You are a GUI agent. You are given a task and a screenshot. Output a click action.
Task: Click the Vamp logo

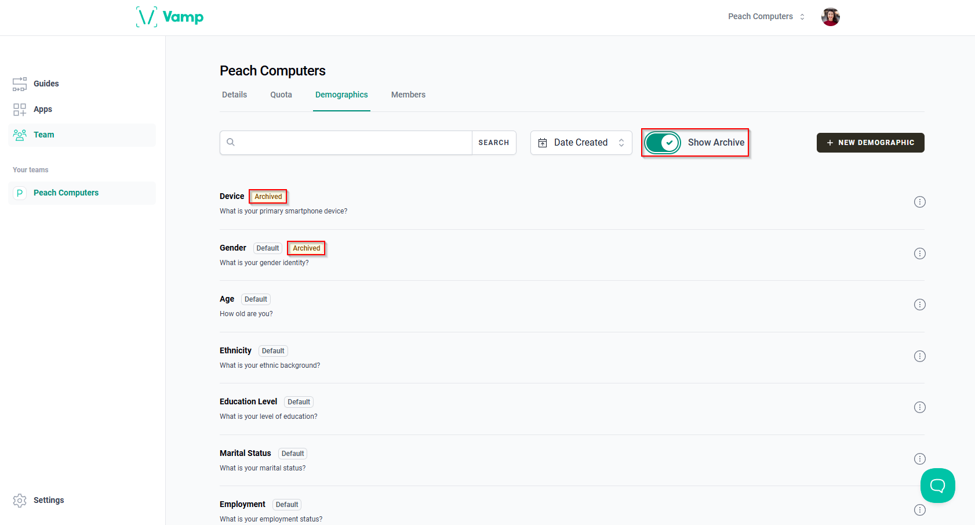170,17
